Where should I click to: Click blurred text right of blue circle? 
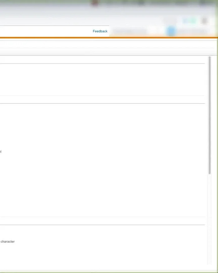click(x=192, y=31)
